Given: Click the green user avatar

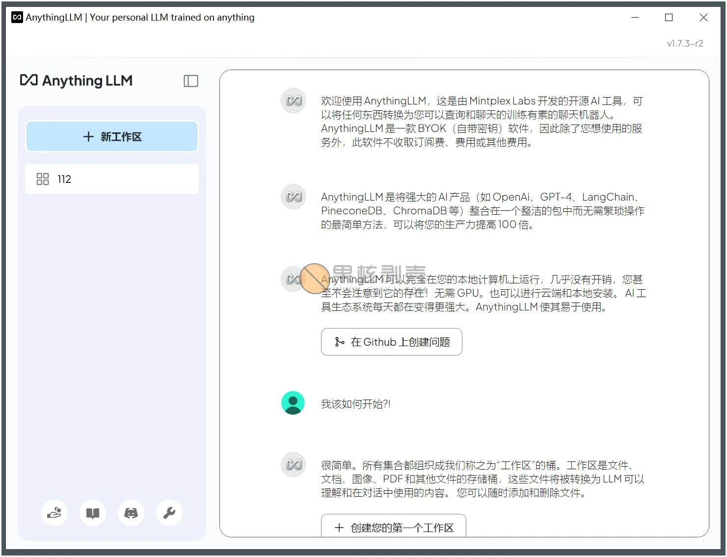Looking at the screenshot, I should pyautogui.click(x=293, y=403).
